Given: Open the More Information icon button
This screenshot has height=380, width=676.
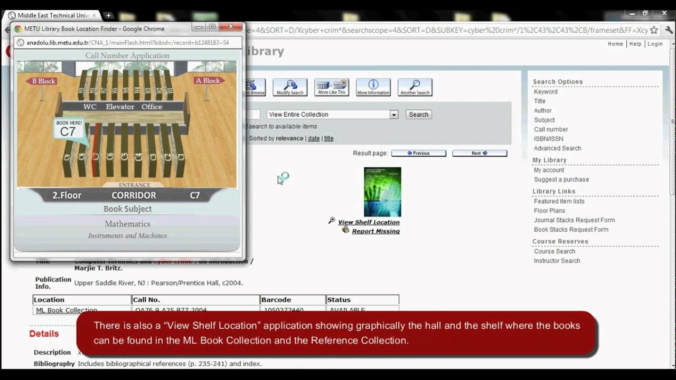Looking at the screenshot, I should [x=373, y=87].
